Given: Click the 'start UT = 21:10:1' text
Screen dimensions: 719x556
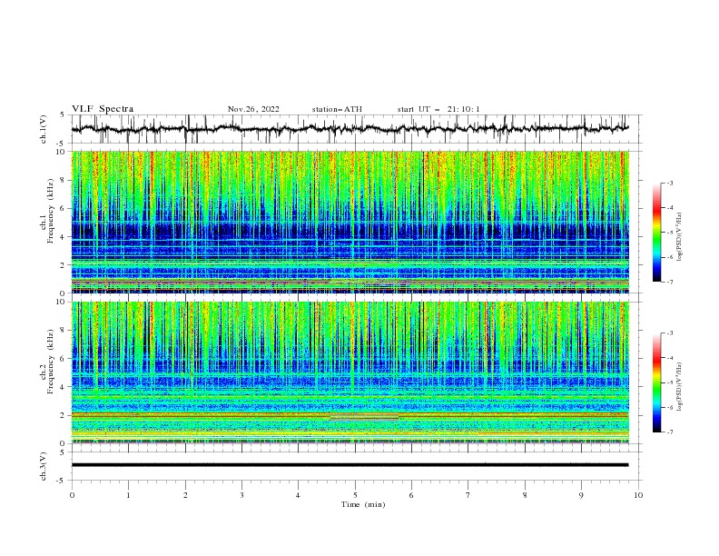Looking at the screenshot, I should click(438, 109).
